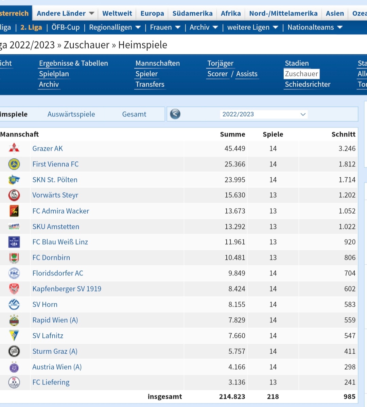Viewport: 367px width, 407px height.
Task: Click the FC Liefering club logo
Action: point(14,382)
